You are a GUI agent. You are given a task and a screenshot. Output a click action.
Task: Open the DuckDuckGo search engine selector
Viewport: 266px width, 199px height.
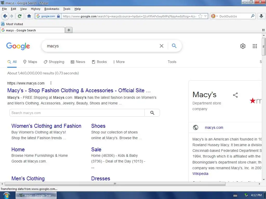coord(214,16)
